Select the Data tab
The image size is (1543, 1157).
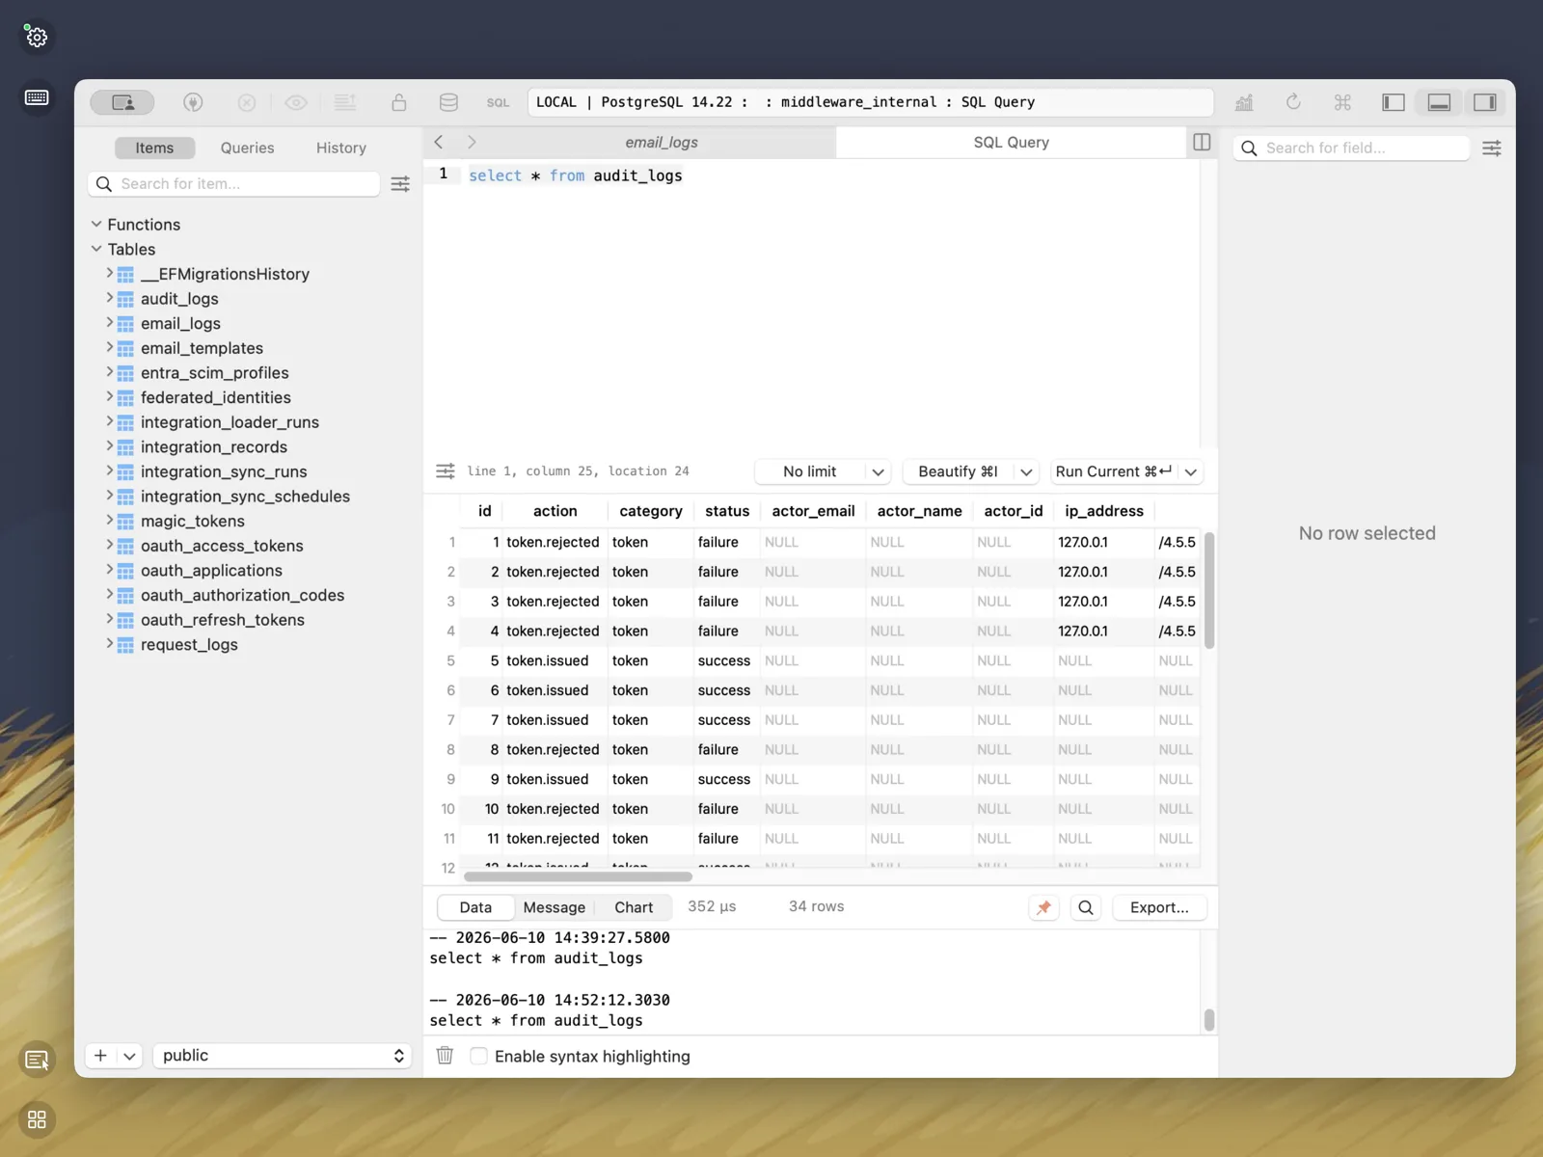pos(475,907)
